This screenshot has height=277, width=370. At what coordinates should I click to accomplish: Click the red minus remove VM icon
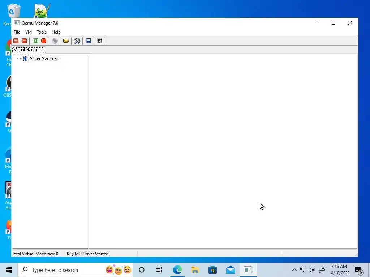24,41
